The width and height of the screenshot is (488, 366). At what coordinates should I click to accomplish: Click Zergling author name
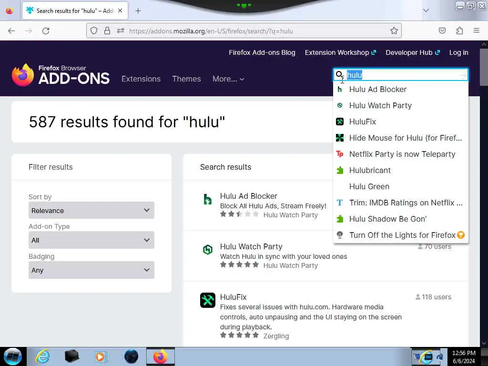tap(276, 336)
